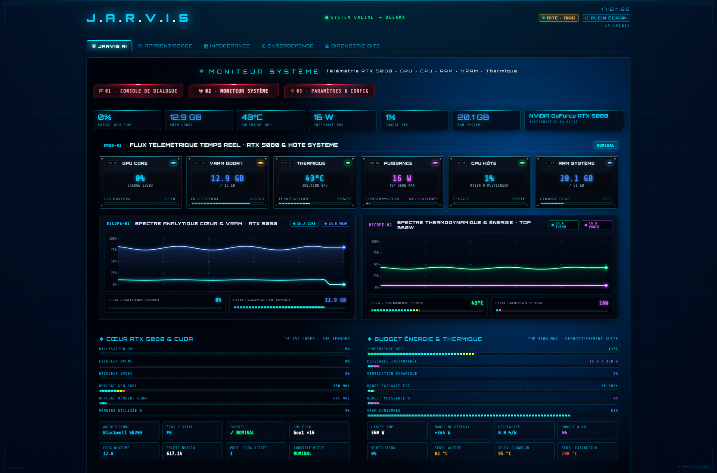The height and width of the screenshot is (473, 717).
Task: Select the 1% Charge CPU tile
Action: (x=415, y=120)
